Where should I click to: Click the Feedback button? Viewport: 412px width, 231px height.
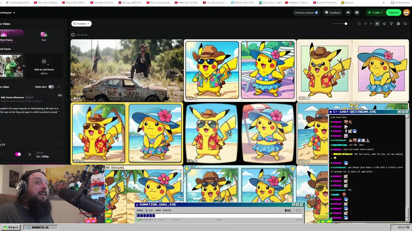(x=332, y=13)
